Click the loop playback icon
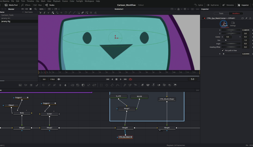The image size is (253, 147). pyautogui.click(x=130, y=79)
